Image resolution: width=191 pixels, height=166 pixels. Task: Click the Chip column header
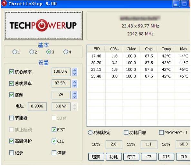(x=149, y=49)
